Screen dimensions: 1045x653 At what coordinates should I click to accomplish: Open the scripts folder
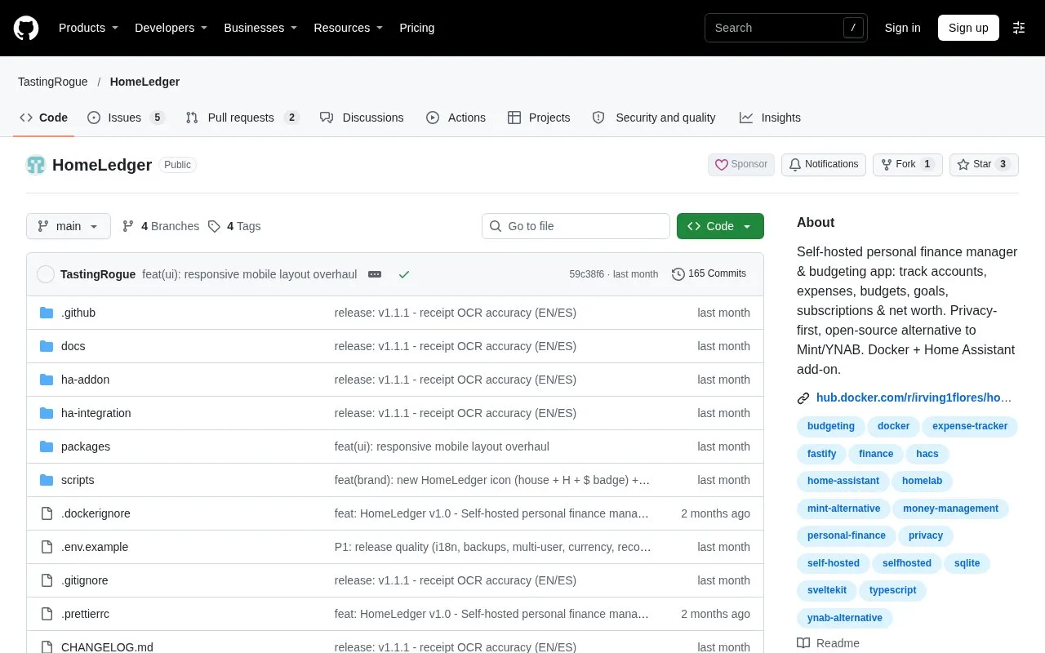tap(78, 480)
